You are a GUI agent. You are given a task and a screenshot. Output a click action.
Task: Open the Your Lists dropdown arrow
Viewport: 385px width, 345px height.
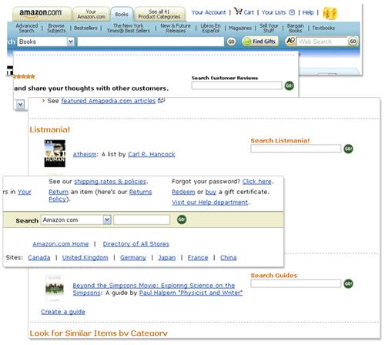pyautogui.click(x=292, y=12)
